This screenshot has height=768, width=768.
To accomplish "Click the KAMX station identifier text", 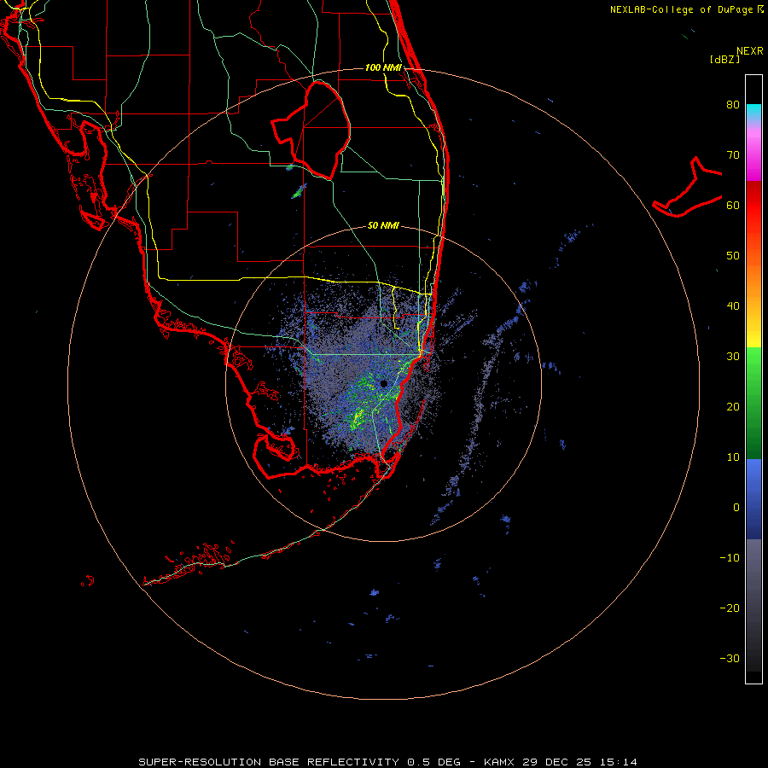I will [500, 762].
